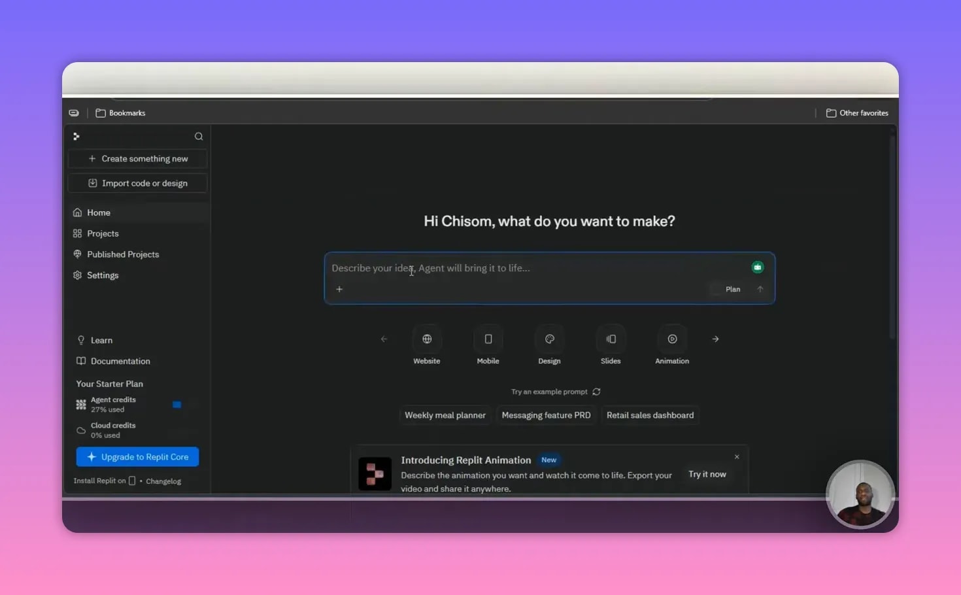
Task: Choose Messaging feature PRD example prompt
Action: (x=546, y=415)
